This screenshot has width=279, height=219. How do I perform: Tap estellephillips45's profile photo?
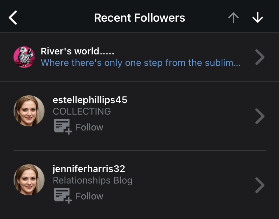click(x=29, y=111)
